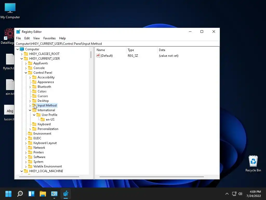
Task: Select My Computer desktop icon
Action: tap(10, 10)
